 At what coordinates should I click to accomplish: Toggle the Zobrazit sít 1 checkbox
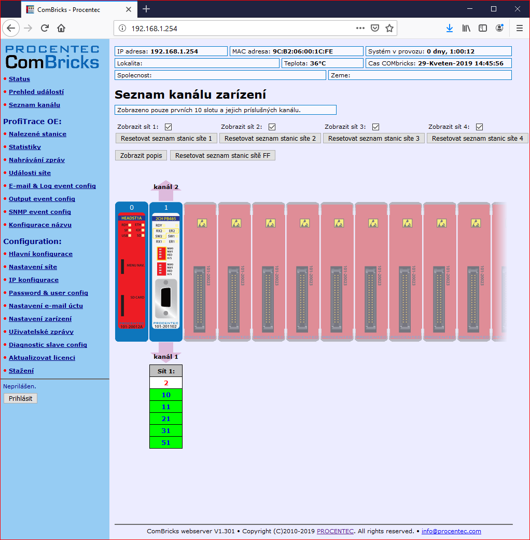[x=168, y=127]
